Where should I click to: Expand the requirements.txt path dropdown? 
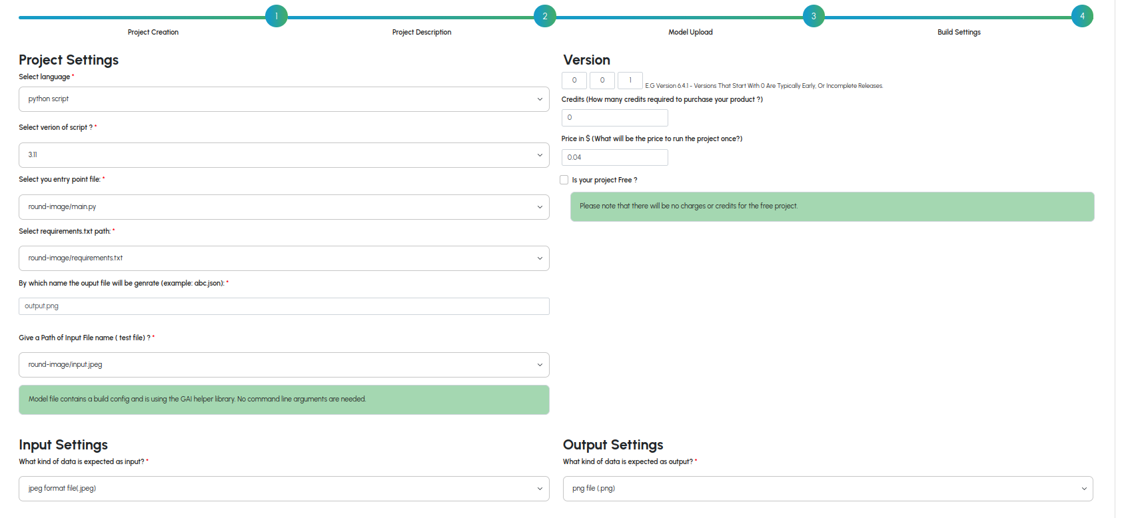click(x=284, y=258)
